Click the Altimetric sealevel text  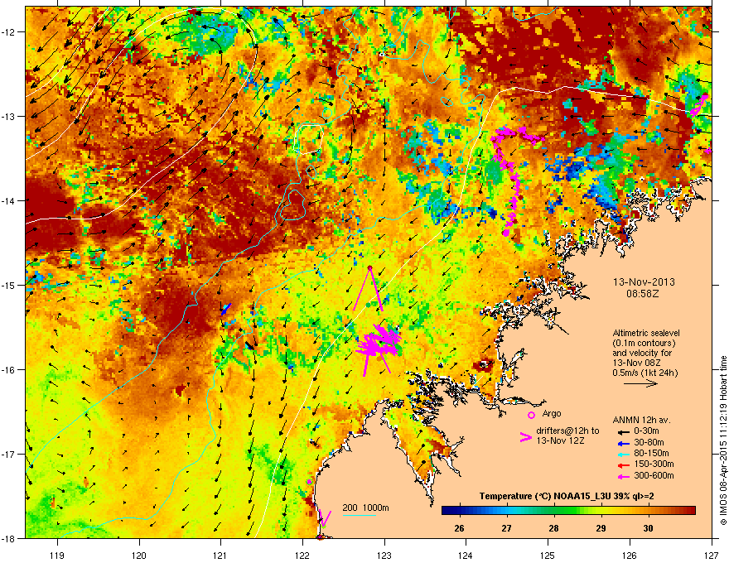[646, 333]
